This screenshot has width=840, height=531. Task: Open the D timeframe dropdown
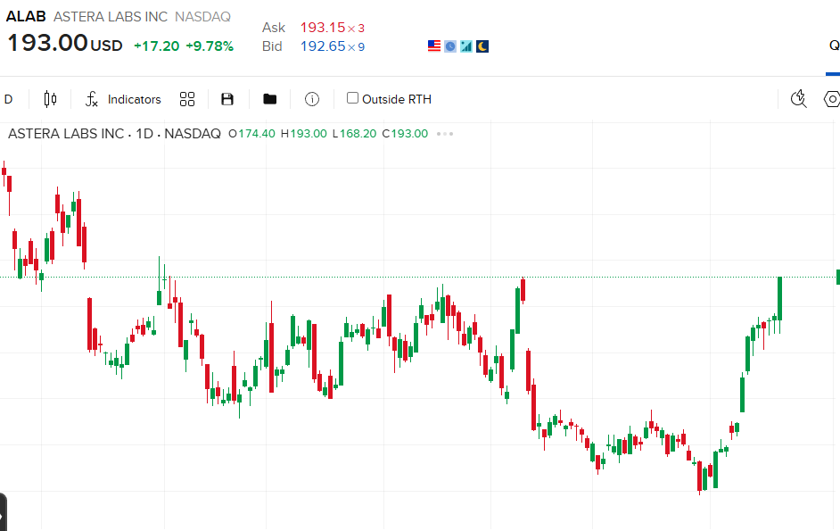[x=8, y=99]
